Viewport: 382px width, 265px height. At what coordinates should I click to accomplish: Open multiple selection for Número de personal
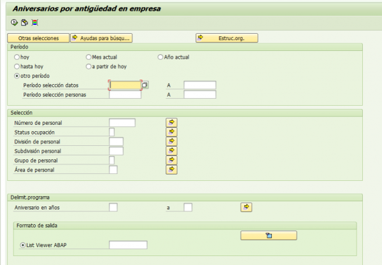point(171,122)
